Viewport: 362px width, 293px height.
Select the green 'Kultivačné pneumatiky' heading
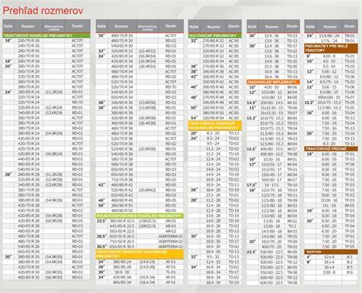[x=215, y=35]
